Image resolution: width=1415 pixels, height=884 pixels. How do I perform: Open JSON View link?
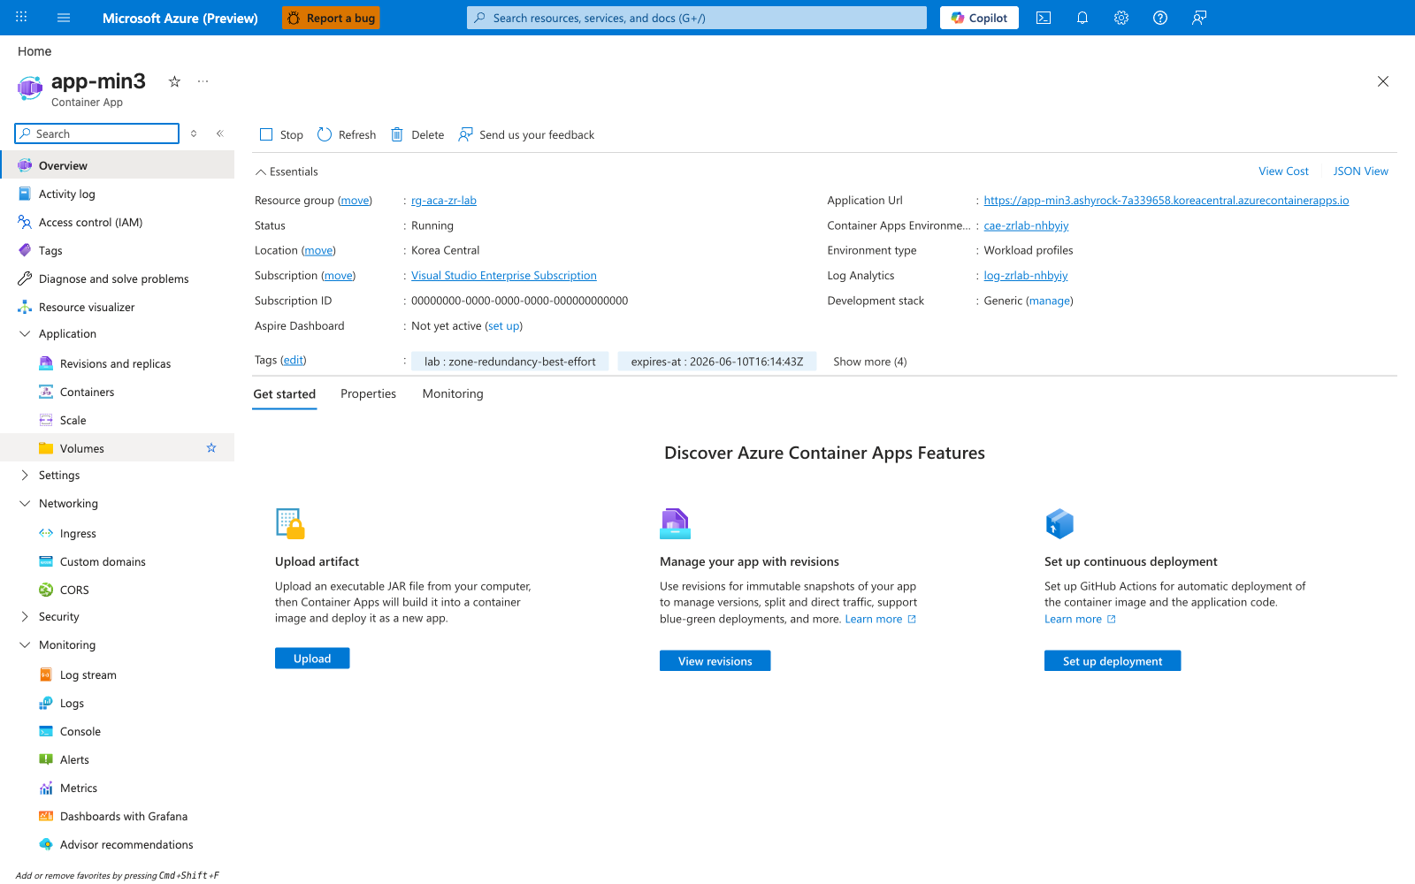tap(1360, 171)
